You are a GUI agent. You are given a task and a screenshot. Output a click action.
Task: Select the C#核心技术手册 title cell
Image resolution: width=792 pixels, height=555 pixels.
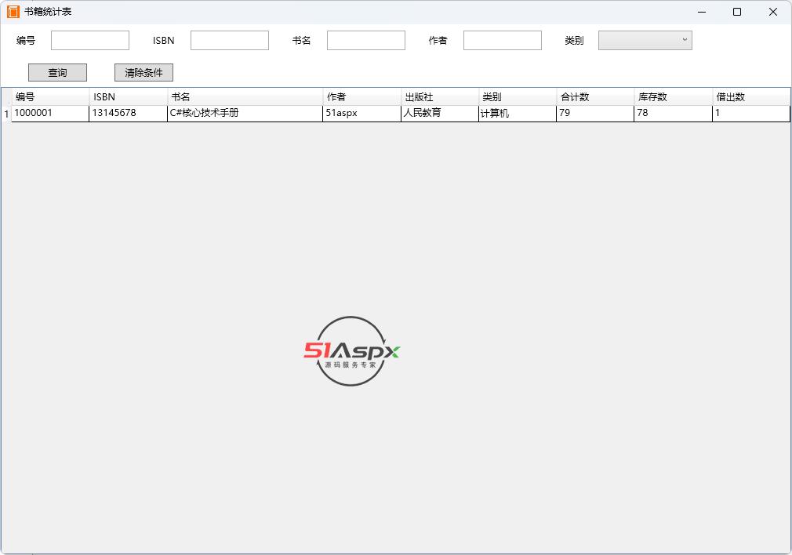click(245, 113)
